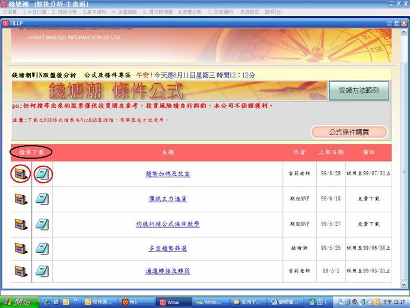Open the 價跌主力進貨 topic link

[167, 199]
